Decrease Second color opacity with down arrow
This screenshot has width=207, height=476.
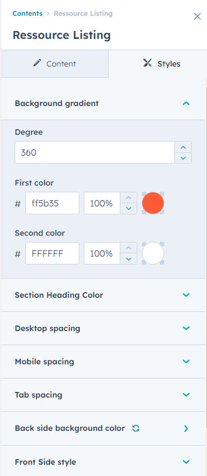(x=129, y=259)
